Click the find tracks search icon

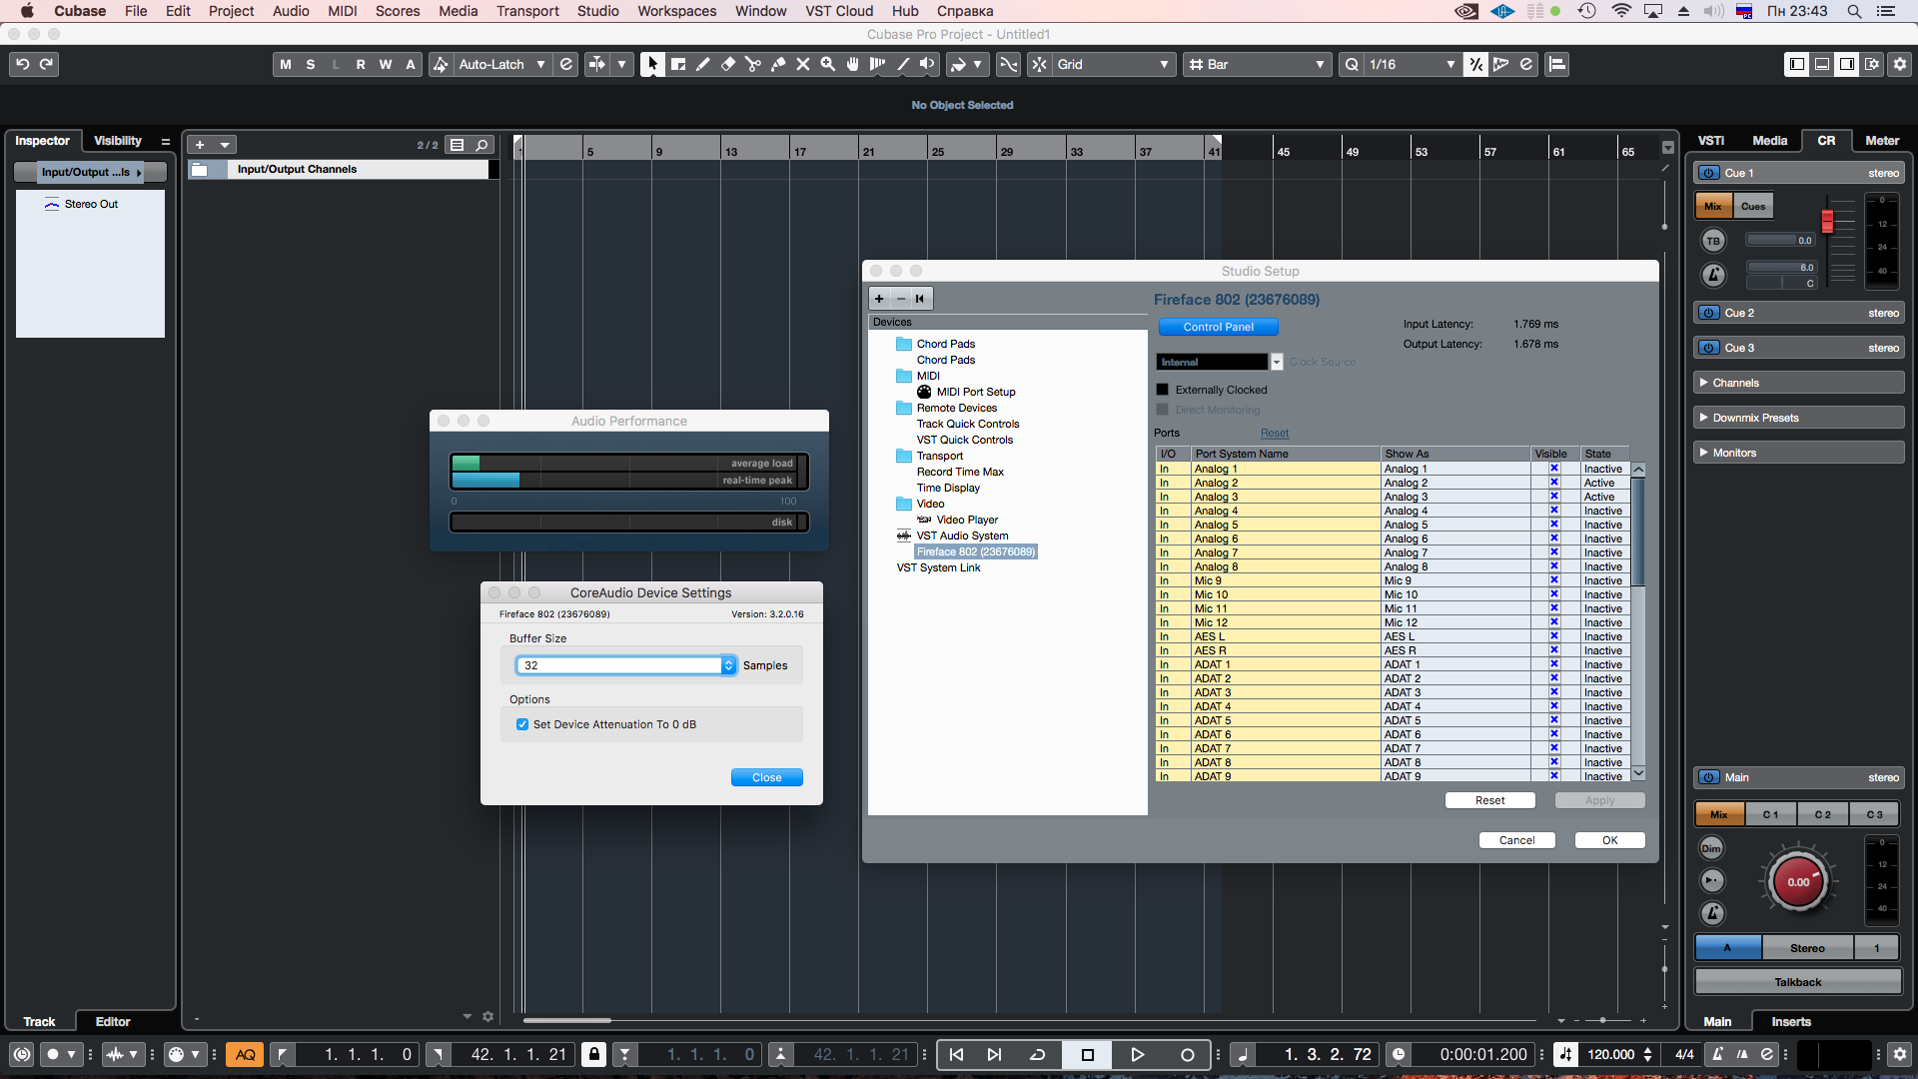point(481,145)
